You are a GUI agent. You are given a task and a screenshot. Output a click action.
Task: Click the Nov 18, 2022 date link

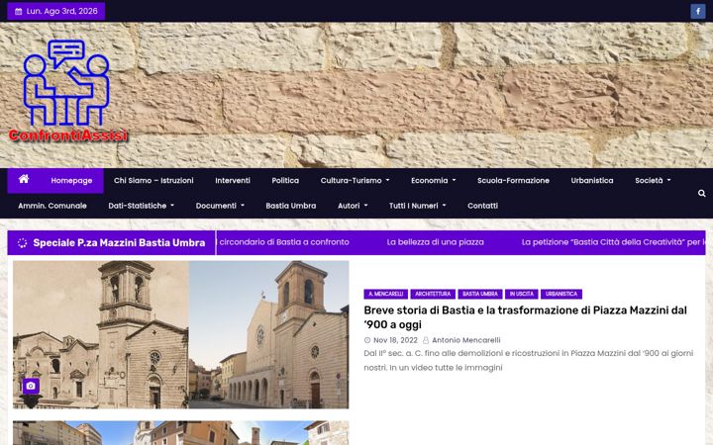pyautogui.click(x=395, y=340)
